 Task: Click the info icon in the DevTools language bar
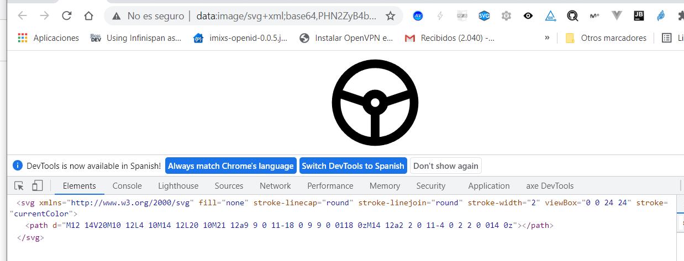(18, 166)
